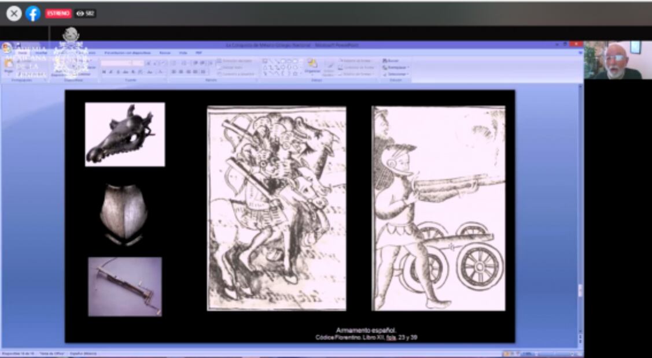
Task: Open the Presentación con diapositivas tab
Action: 127,53
